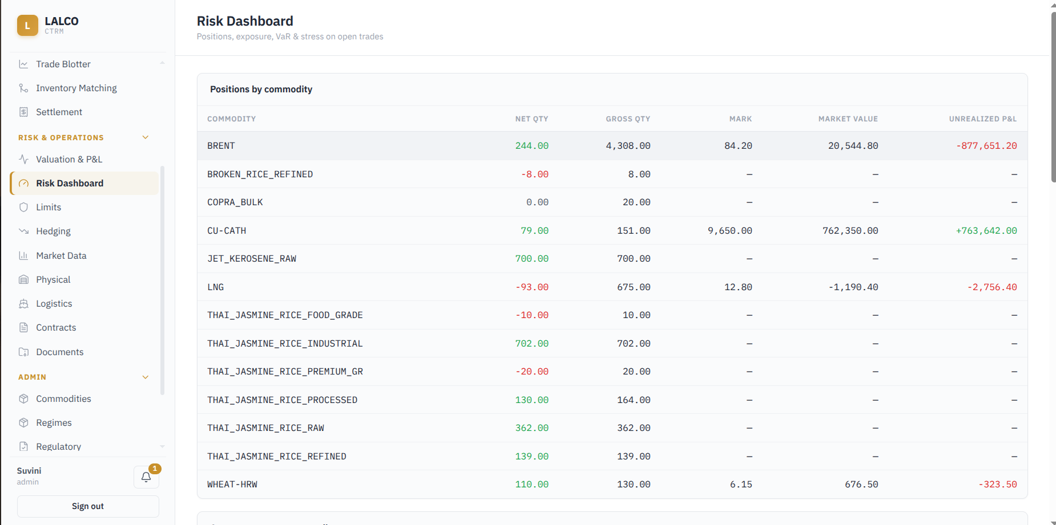The width and height of the screenshot is (1056, 525).
Task: Select the WHEAT-HRW commodity row
Action: tap(612, 485)
